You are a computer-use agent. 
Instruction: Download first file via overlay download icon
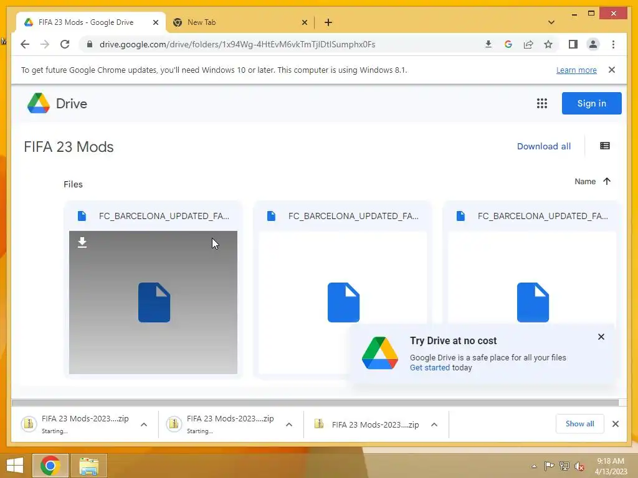pos(82,242)
